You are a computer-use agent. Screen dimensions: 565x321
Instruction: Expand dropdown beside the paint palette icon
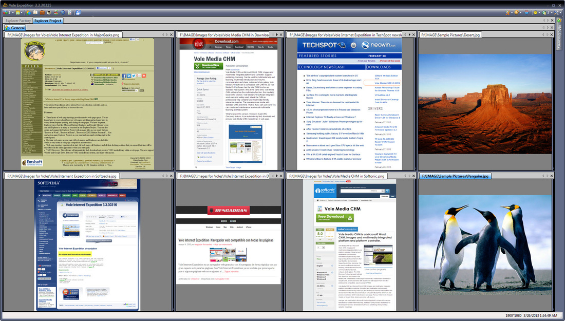tap(521, 13)
